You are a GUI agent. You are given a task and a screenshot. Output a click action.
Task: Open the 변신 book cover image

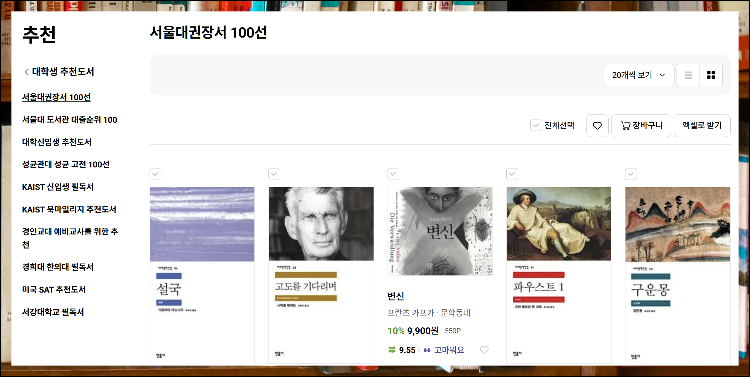click(x=440, y=231)
